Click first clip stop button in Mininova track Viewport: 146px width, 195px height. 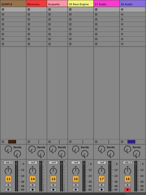tap(29, 10)
